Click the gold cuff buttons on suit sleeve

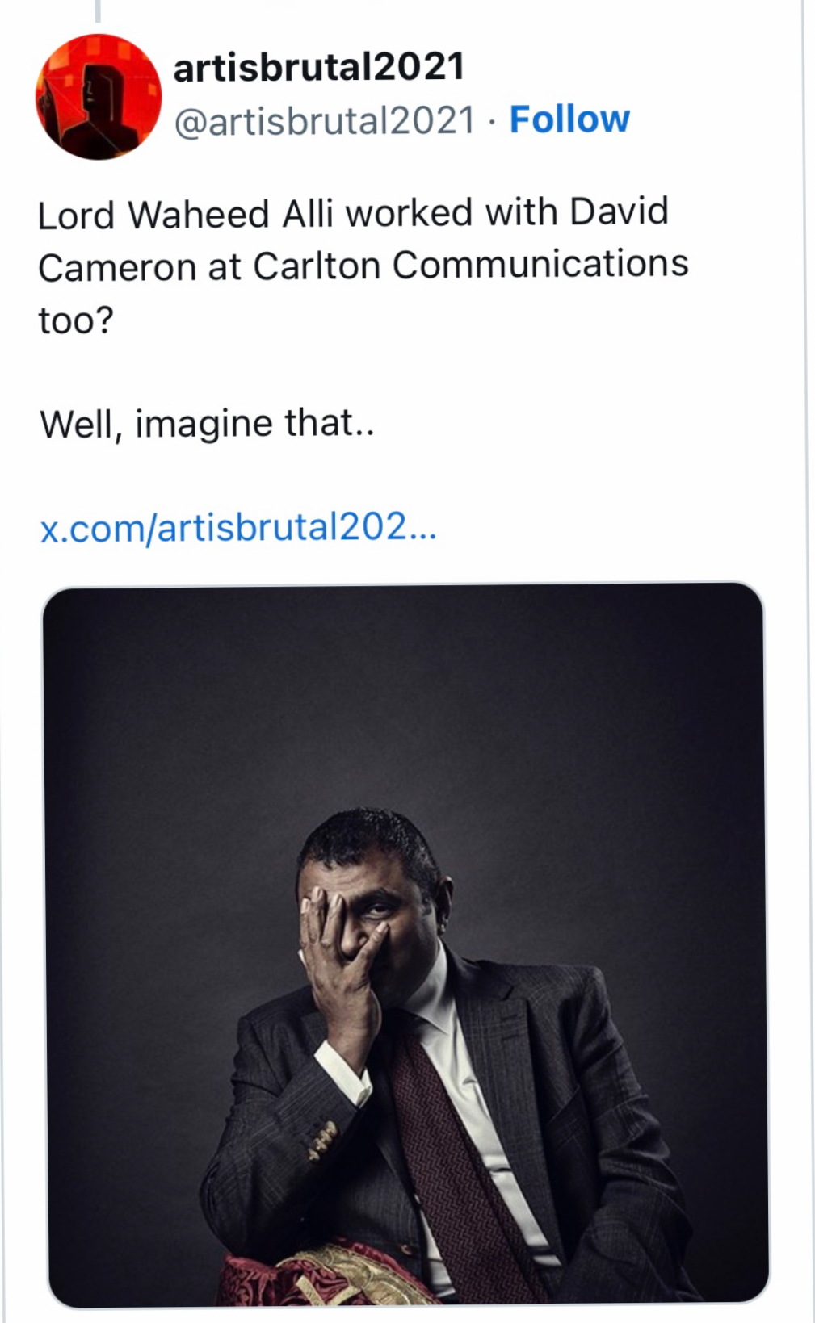point(324,1140)
